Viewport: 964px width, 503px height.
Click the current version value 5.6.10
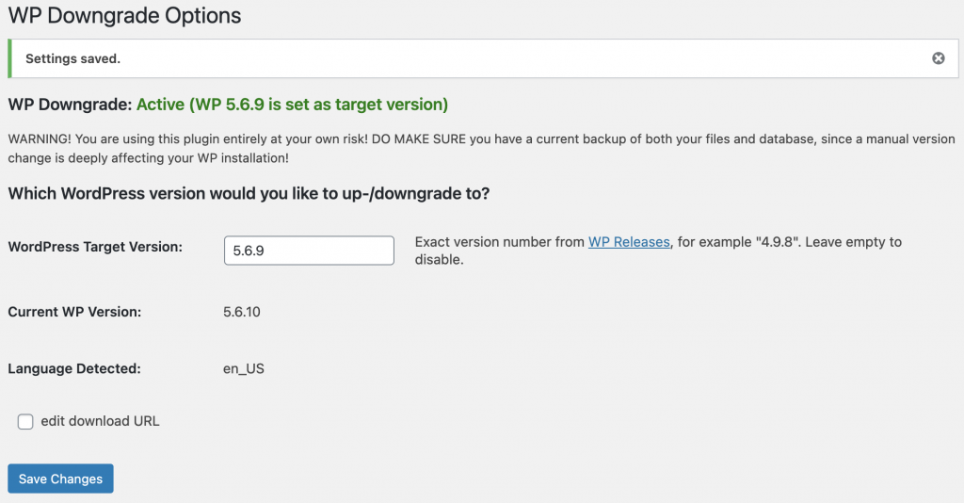coord(242,311)
